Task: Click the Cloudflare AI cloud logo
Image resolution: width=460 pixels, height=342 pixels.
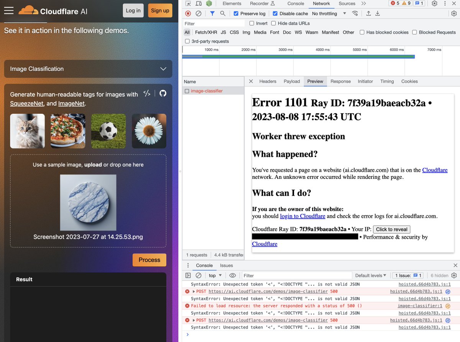Action: pos(28,10)
